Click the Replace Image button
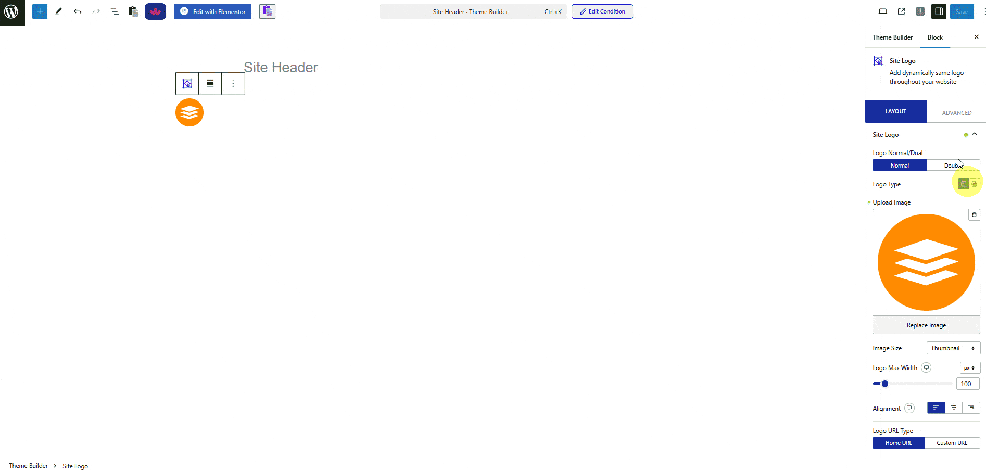This screenshot has height=471, width=986. click(926, 325)
